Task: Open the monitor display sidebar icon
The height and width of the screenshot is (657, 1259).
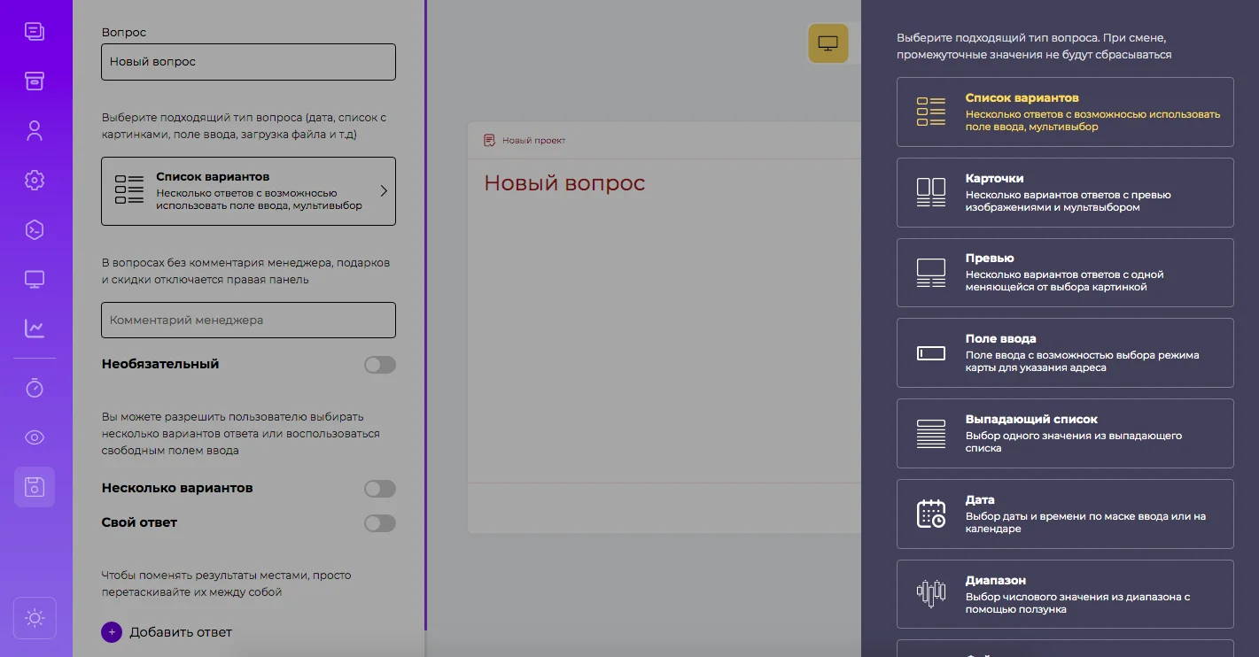Action: pyautogui.click(x=35, y=280)
